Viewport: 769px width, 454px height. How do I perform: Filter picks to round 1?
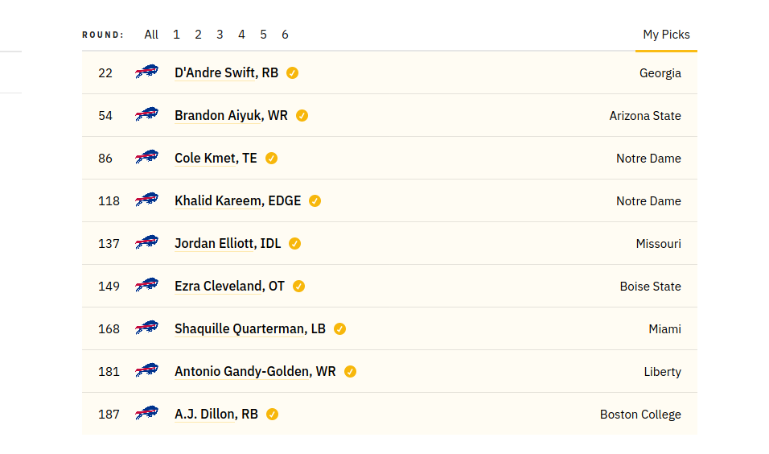coord(176,35)
